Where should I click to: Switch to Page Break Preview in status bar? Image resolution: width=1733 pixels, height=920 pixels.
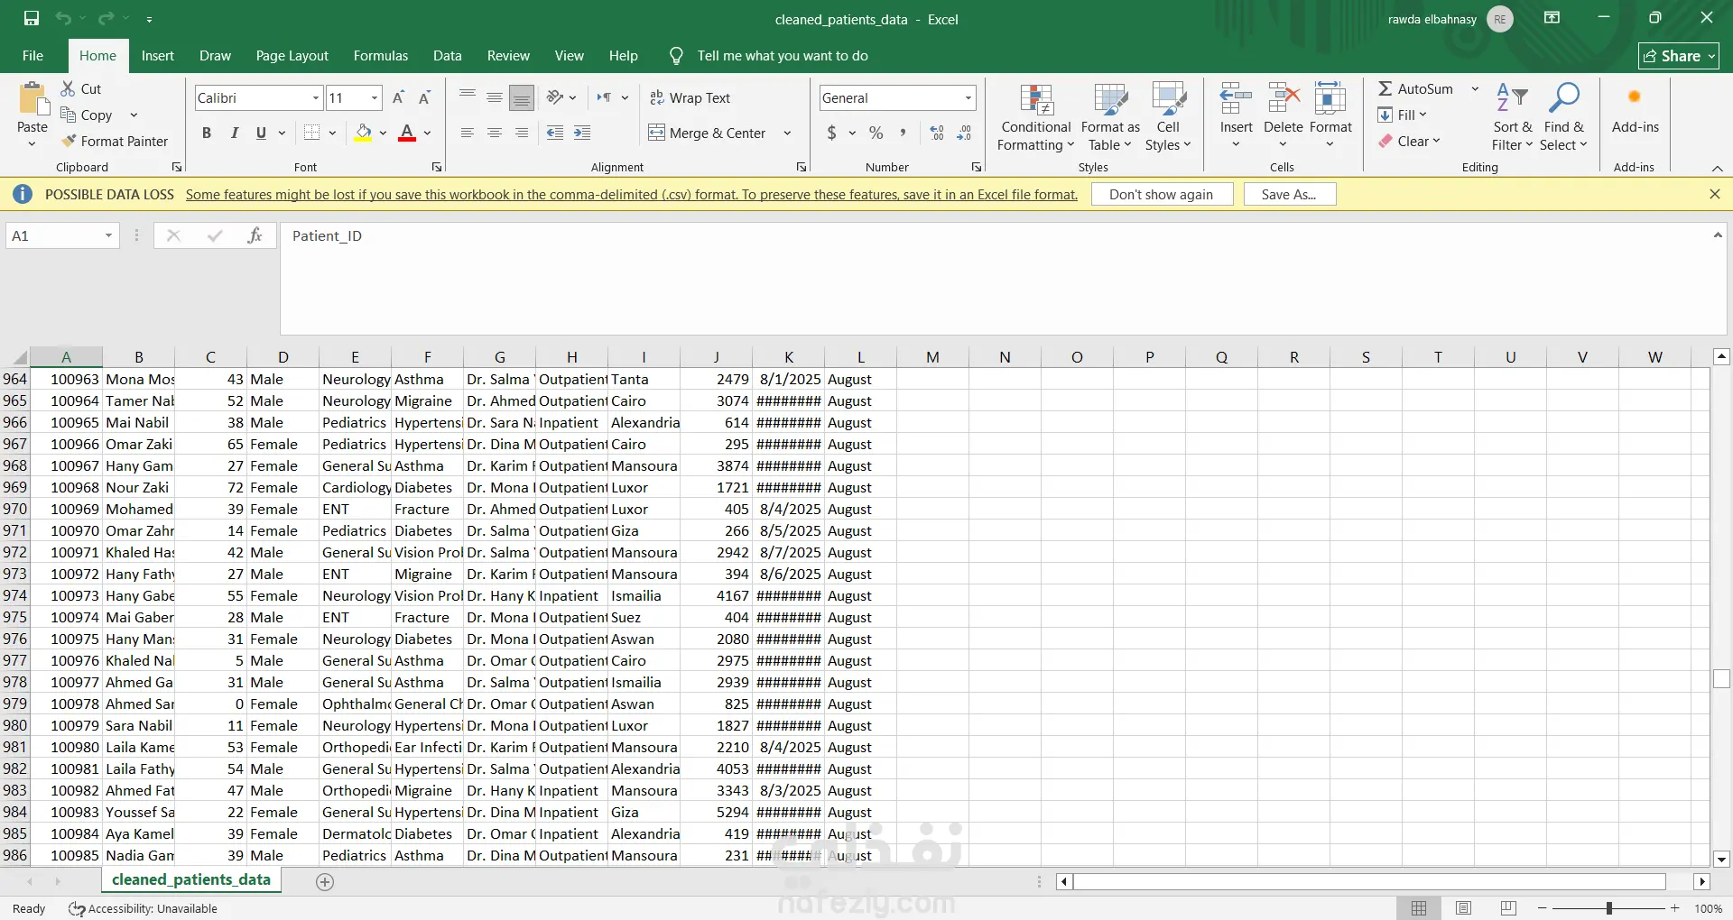coord(1507,908)
